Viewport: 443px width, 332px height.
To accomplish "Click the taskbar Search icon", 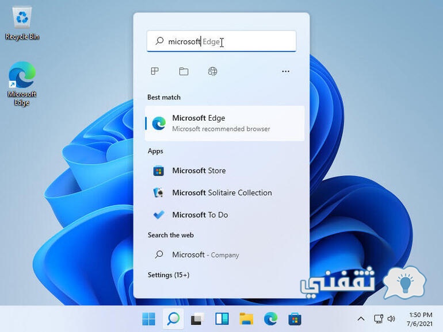I will click(x=173, y=319).
